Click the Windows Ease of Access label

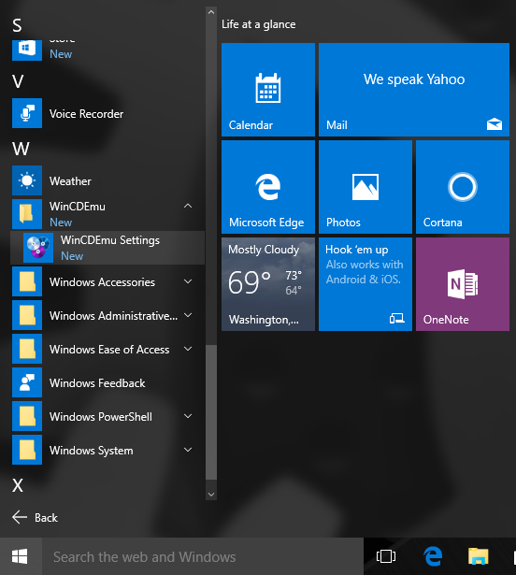click(109, 350)
